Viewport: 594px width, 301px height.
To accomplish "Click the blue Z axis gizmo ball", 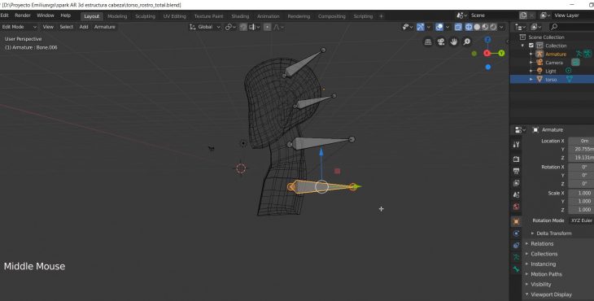I will 487,39.
